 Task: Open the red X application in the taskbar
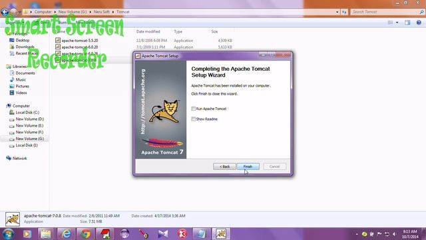[x=182, y=234]
